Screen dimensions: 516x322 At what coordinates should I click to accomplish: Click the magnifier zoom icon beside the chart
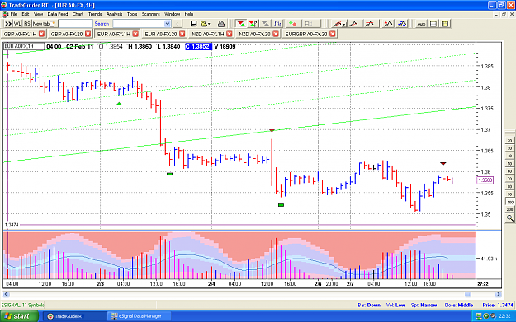coord(510,218)
